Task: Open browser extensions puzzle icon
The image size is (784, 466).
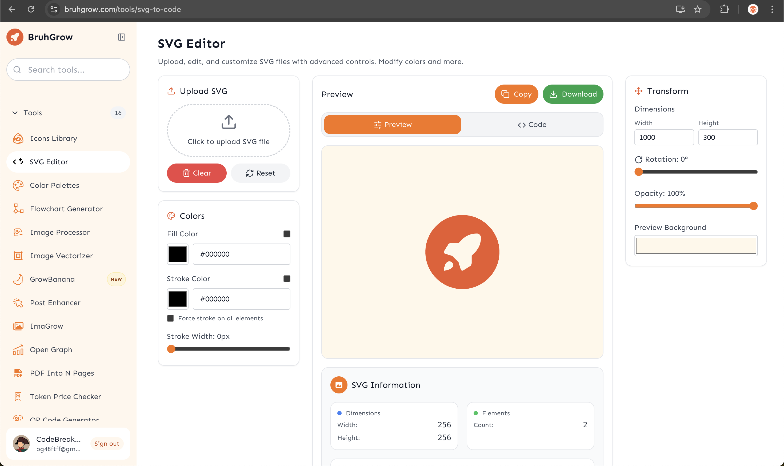Action: click(724, 9)
